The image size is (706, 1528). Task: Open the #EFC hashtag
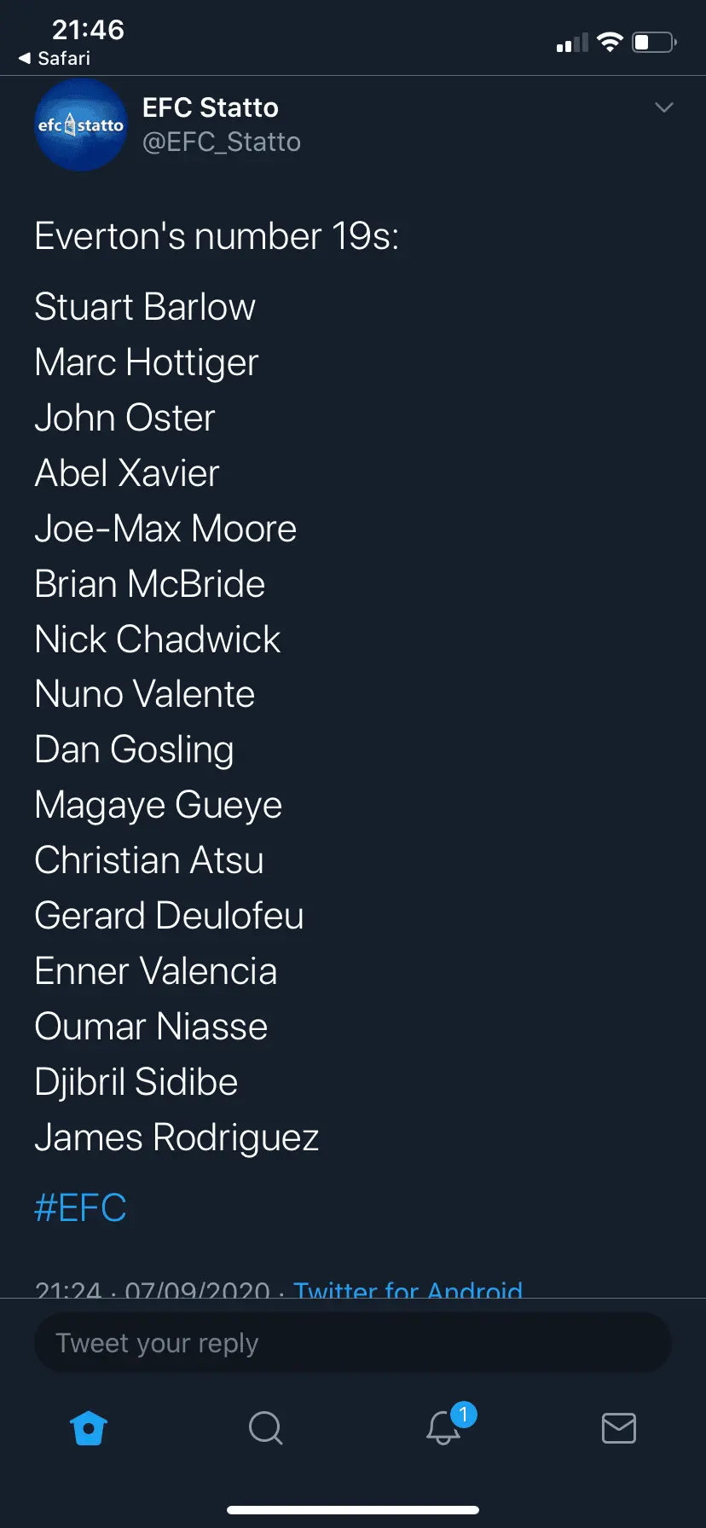80,1207
